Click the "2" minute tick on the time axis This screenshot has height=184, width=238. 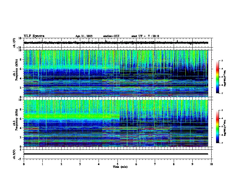pos(61,164)
